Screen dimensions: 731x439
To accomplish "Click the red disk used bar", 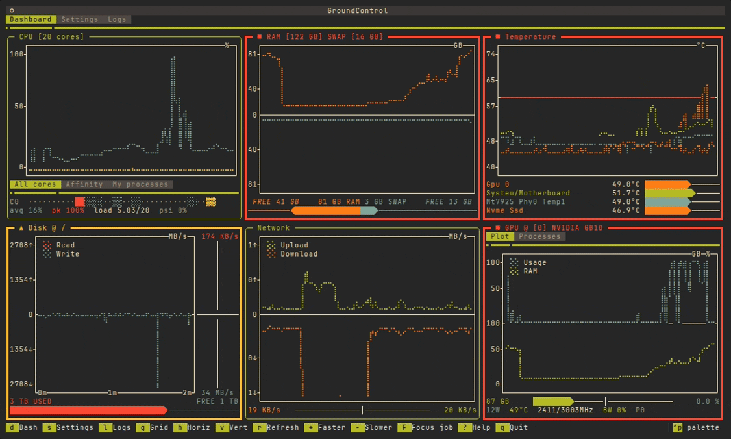I will pos(88,410).
